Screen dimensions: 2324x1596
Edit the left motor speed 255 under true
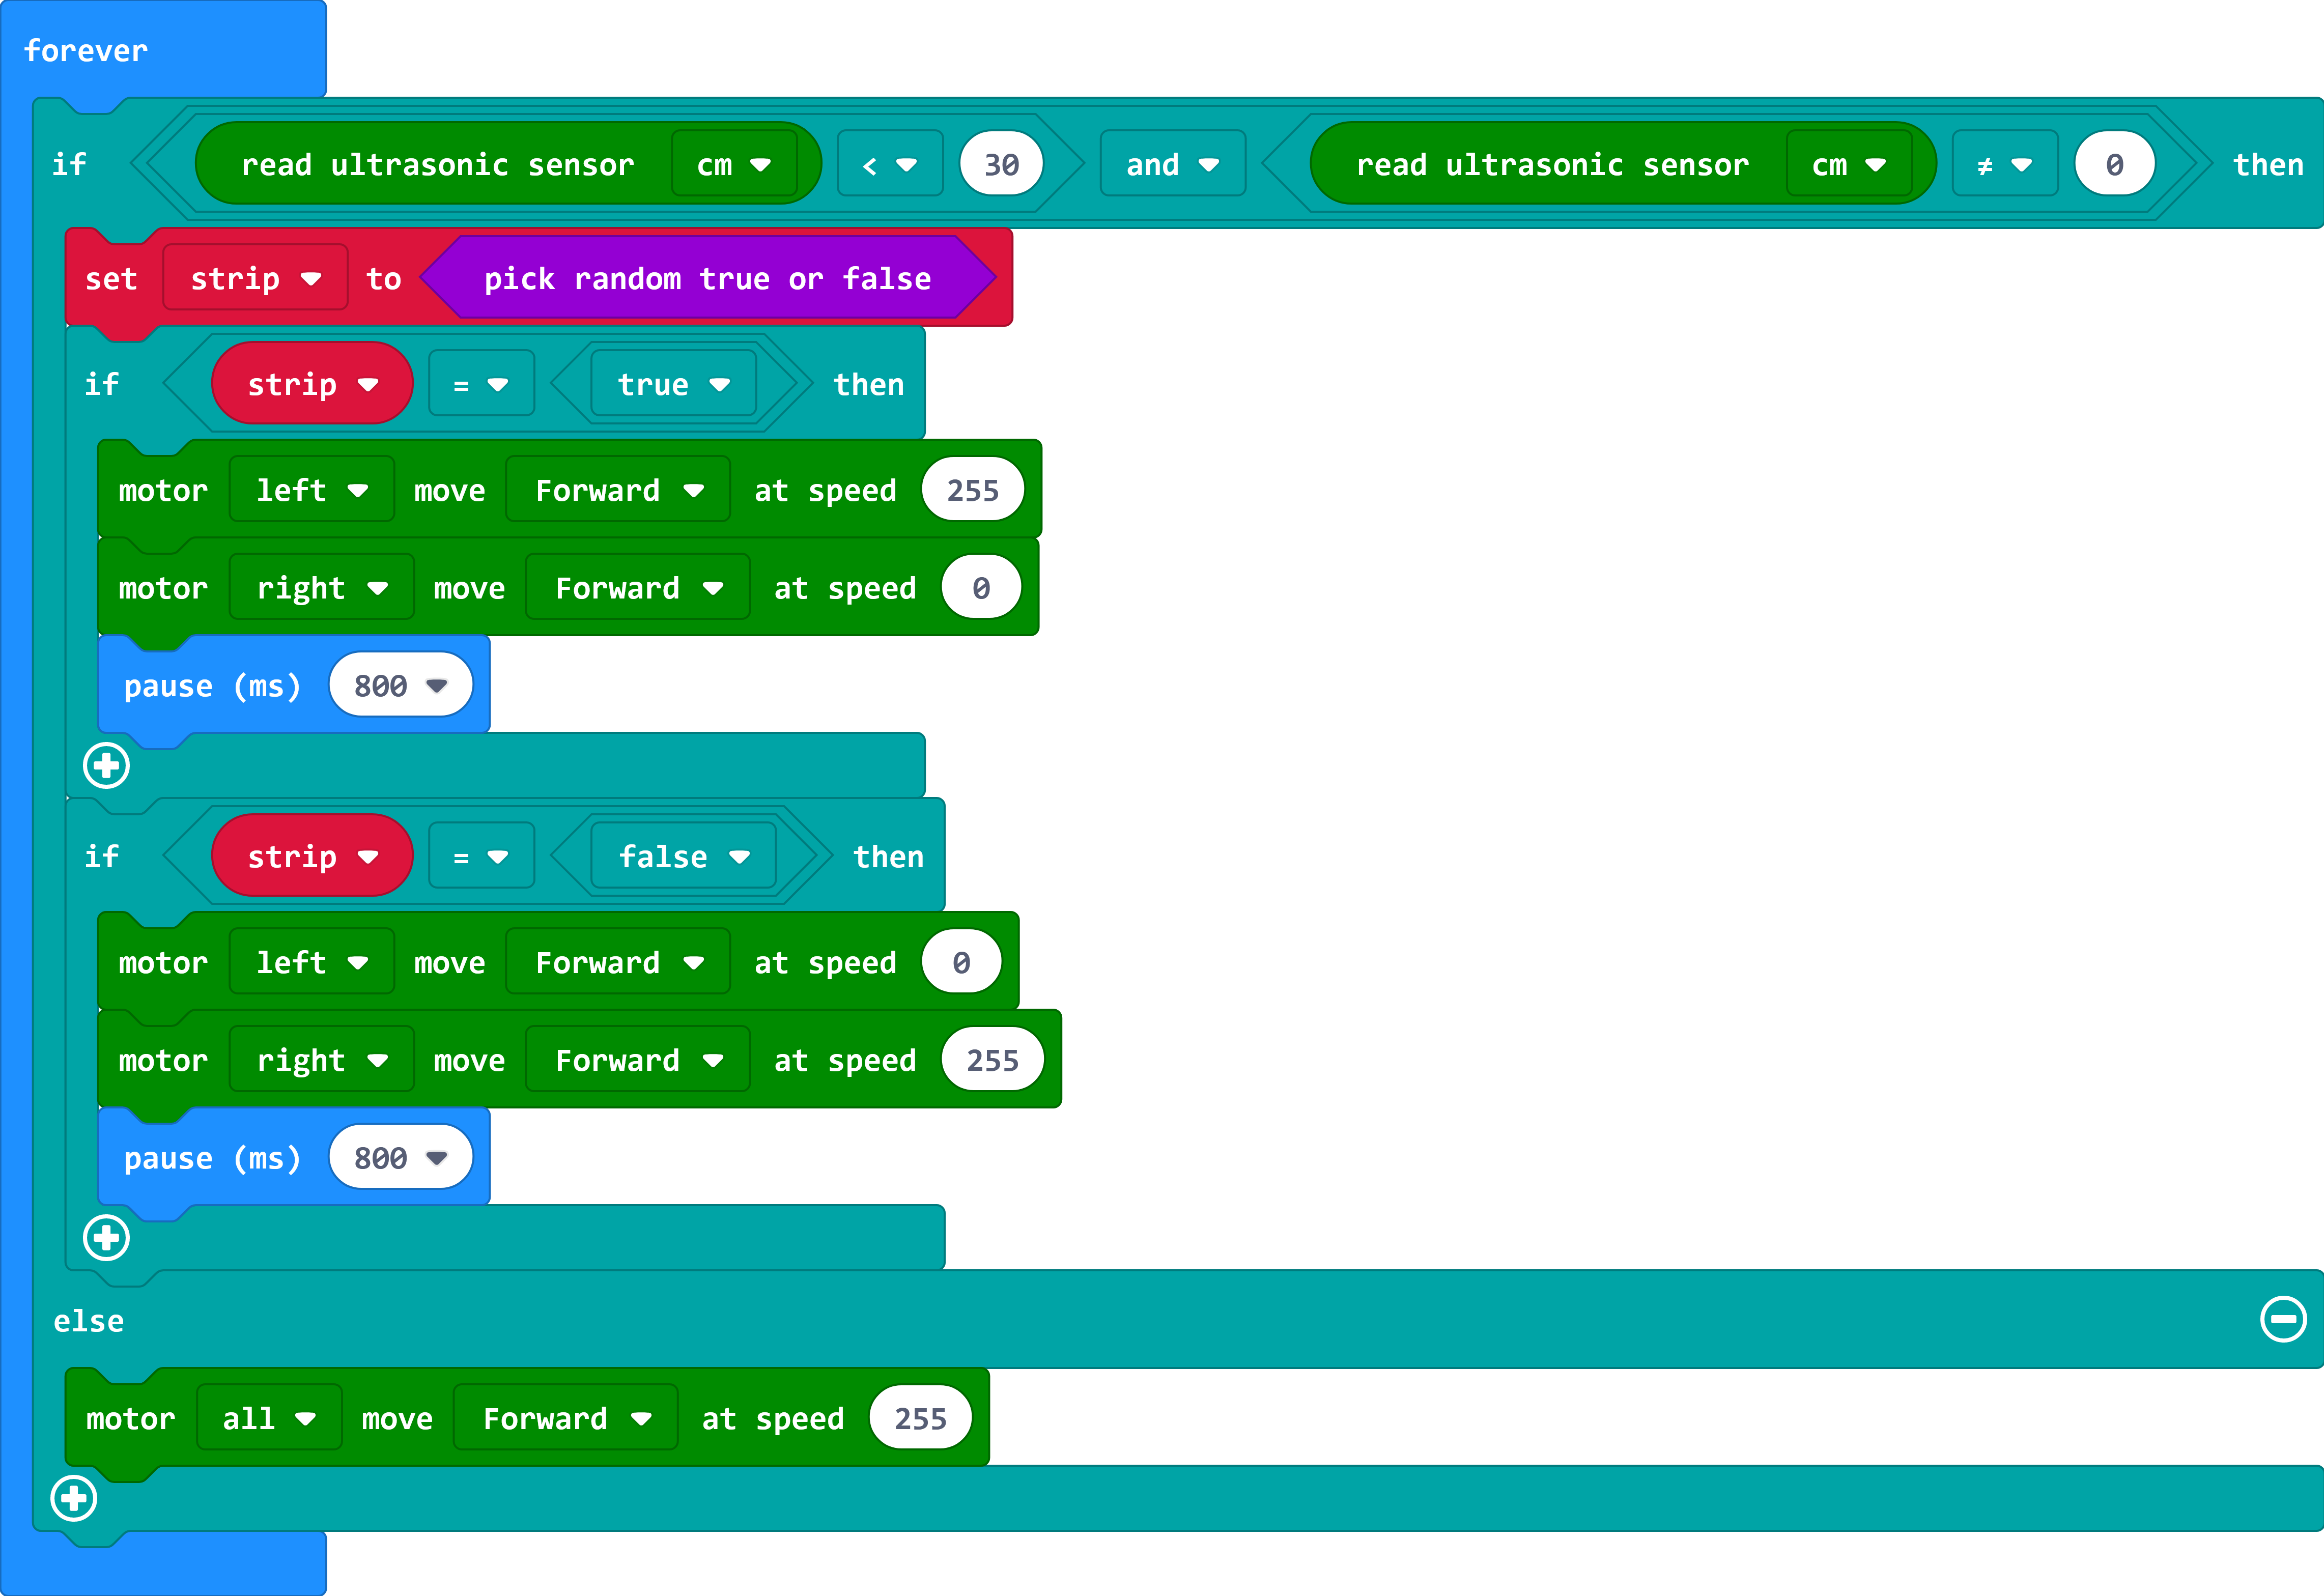pos(972,490)
